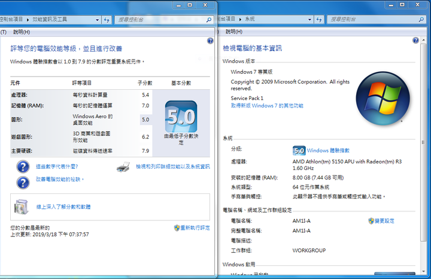This screenshot has height=279, width=431.
Task: Click 5.0 rating badge in System window
Action: click(299, 151)
